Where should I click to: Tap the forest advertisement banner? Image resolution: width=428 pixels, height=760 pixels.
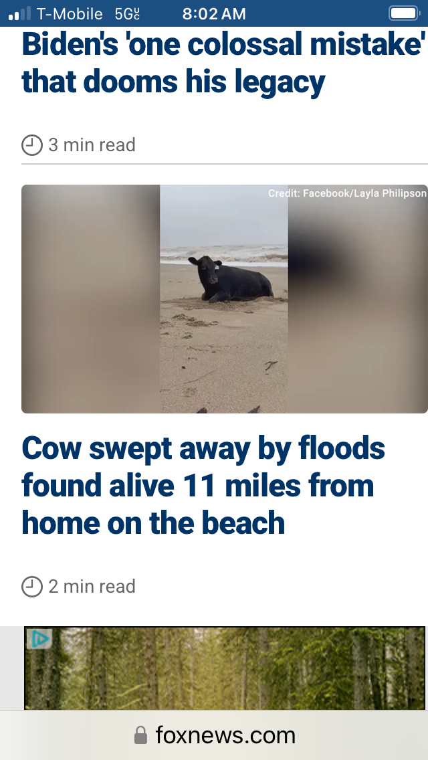tap(225, 668)
